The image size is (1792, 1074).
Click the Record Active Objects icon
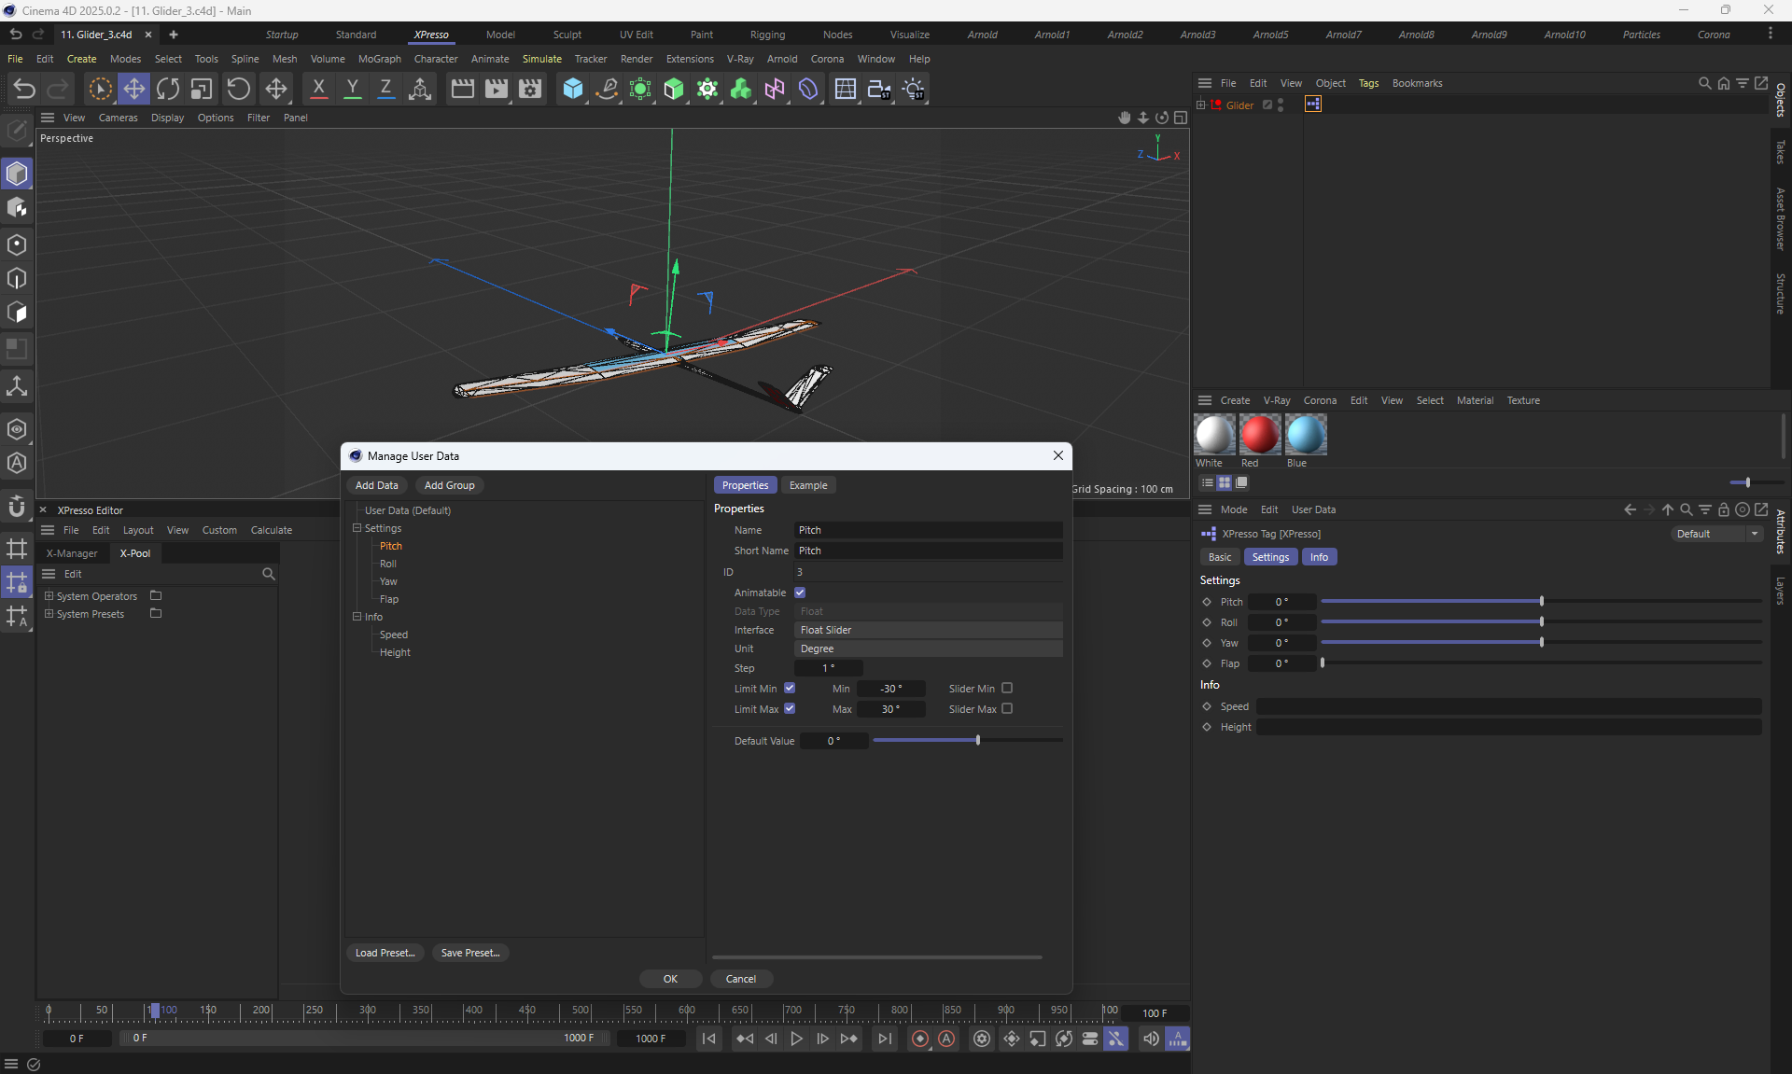pyautogui.click(x=919, y=1039)
